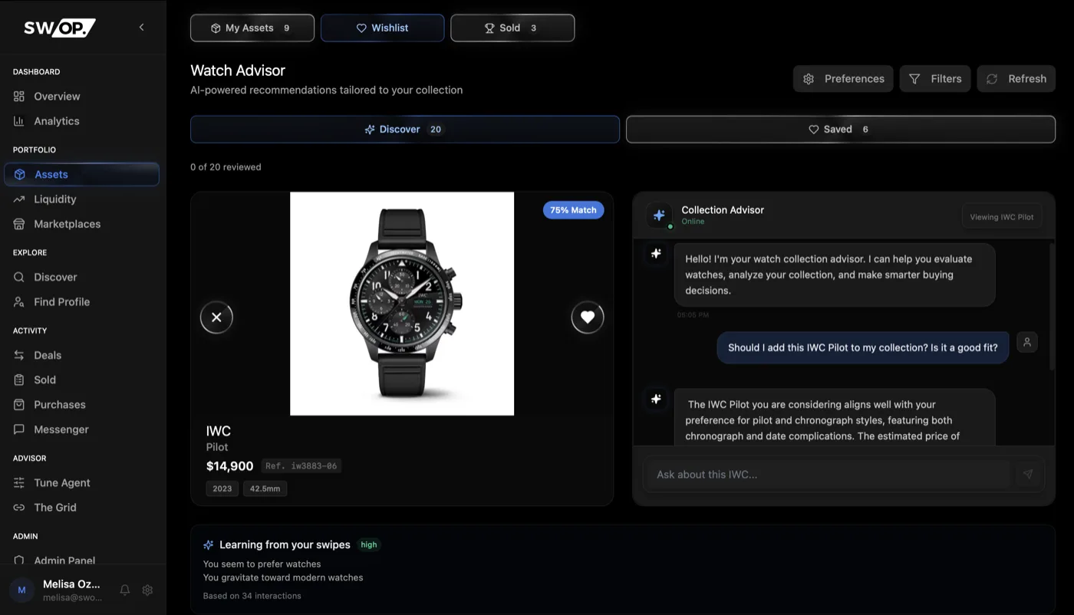Click the user avatar icon beside the chat question
This screenshot has height=615, width=1074.
click(x=1027, y=343)
